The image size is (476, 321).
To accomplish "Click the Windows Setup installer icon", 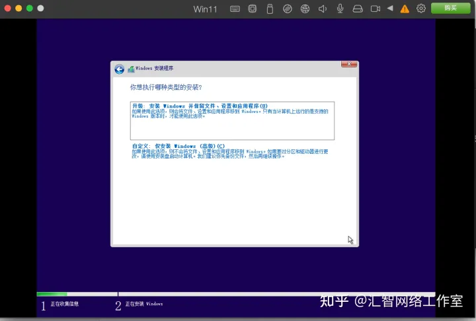I will point(131,69).
